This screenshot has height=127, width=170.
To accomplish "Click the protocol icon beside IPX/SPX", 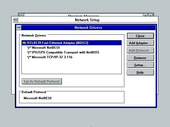I will [29, 52].
